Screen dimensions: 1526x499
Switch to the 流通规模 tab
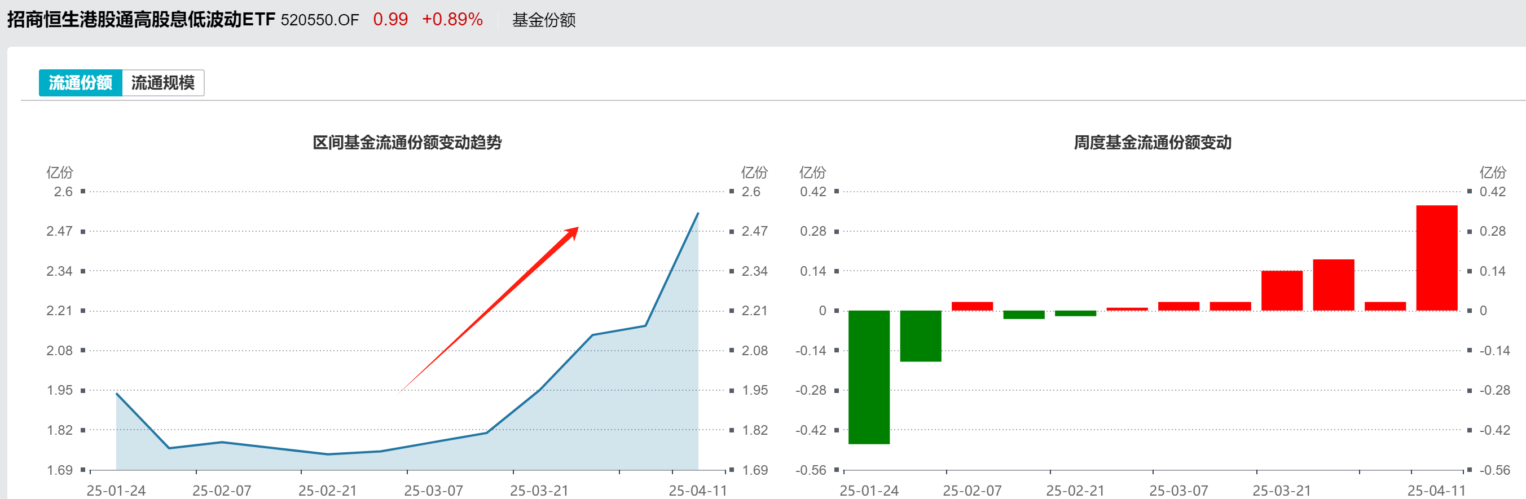[x=163, y=83]
